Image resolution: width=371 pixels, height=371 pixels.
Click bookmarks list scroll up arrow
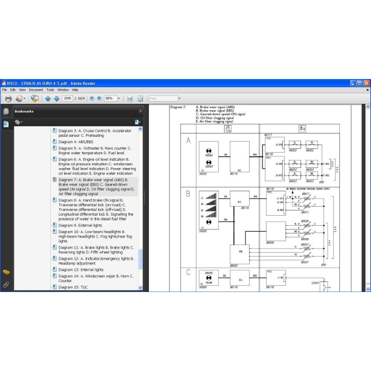[140, 129]
